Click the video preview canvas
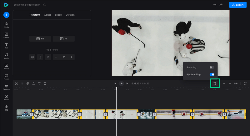This screenshot has height=136, width=250. [171, 43]
